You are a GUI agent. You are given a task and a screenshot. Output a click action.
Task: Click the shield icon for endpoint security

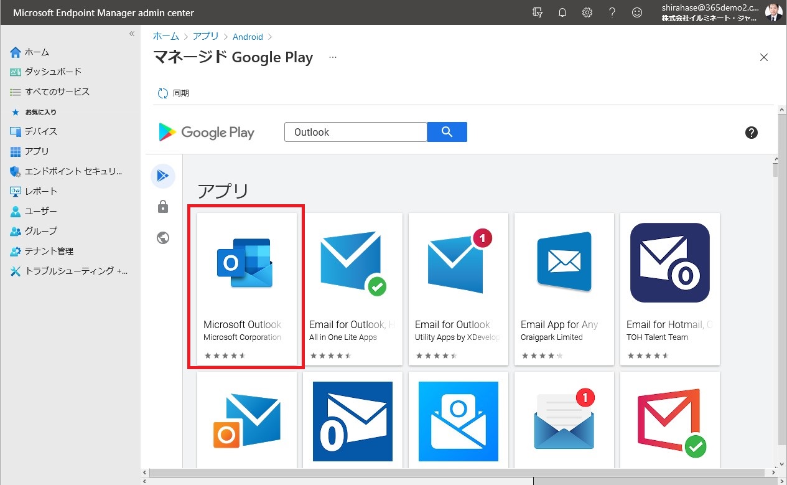[x=16, y=171]
